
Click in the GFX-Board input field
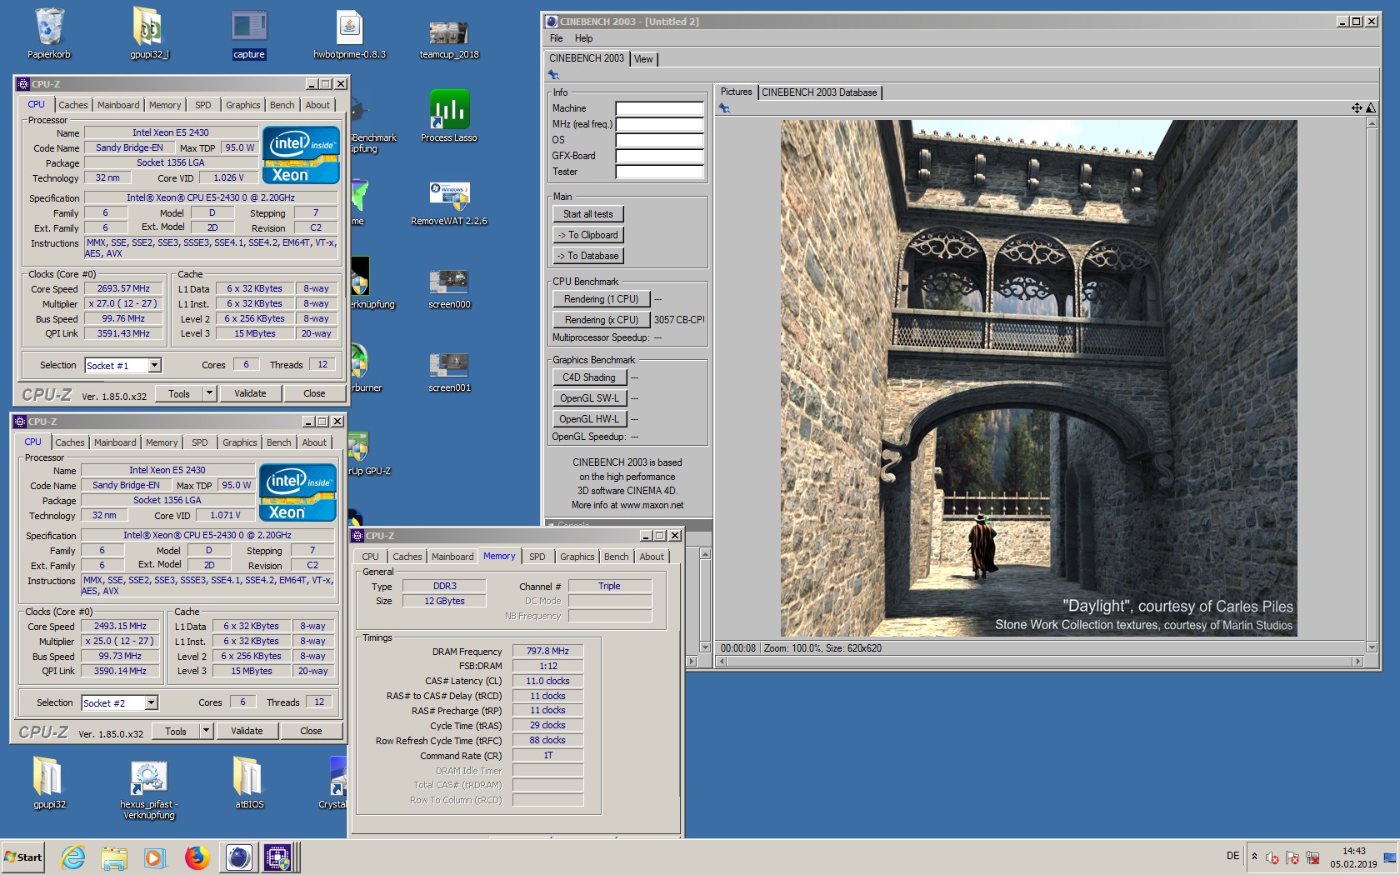point(659,156)
